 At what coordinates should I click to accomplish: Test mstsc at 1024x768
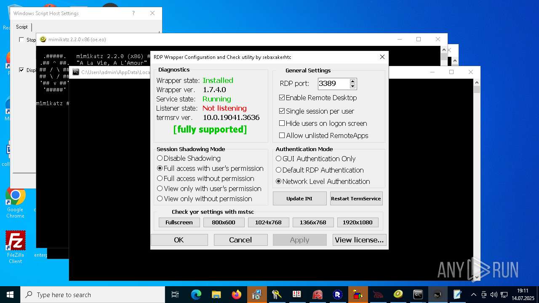click(x=268, y=222)
